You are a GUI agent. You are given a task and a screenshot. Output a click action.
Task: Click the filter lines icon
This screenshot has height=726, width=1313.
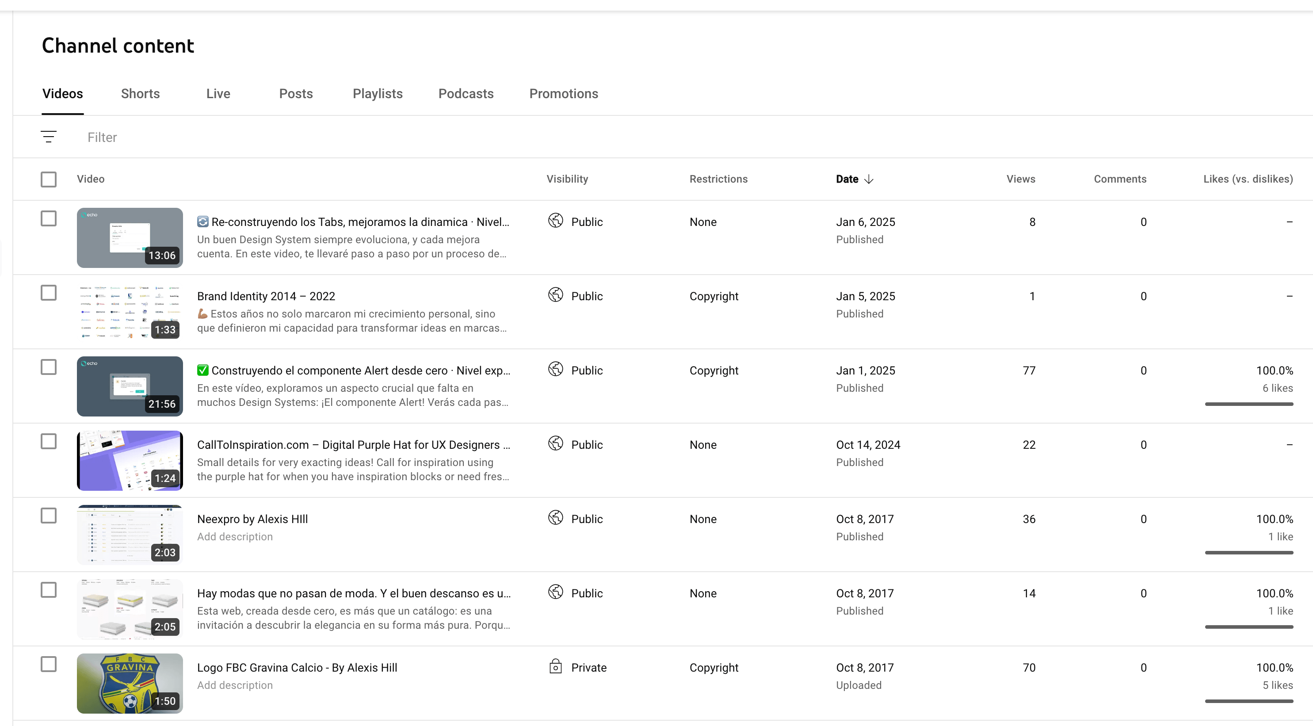(x=49, y=137)
